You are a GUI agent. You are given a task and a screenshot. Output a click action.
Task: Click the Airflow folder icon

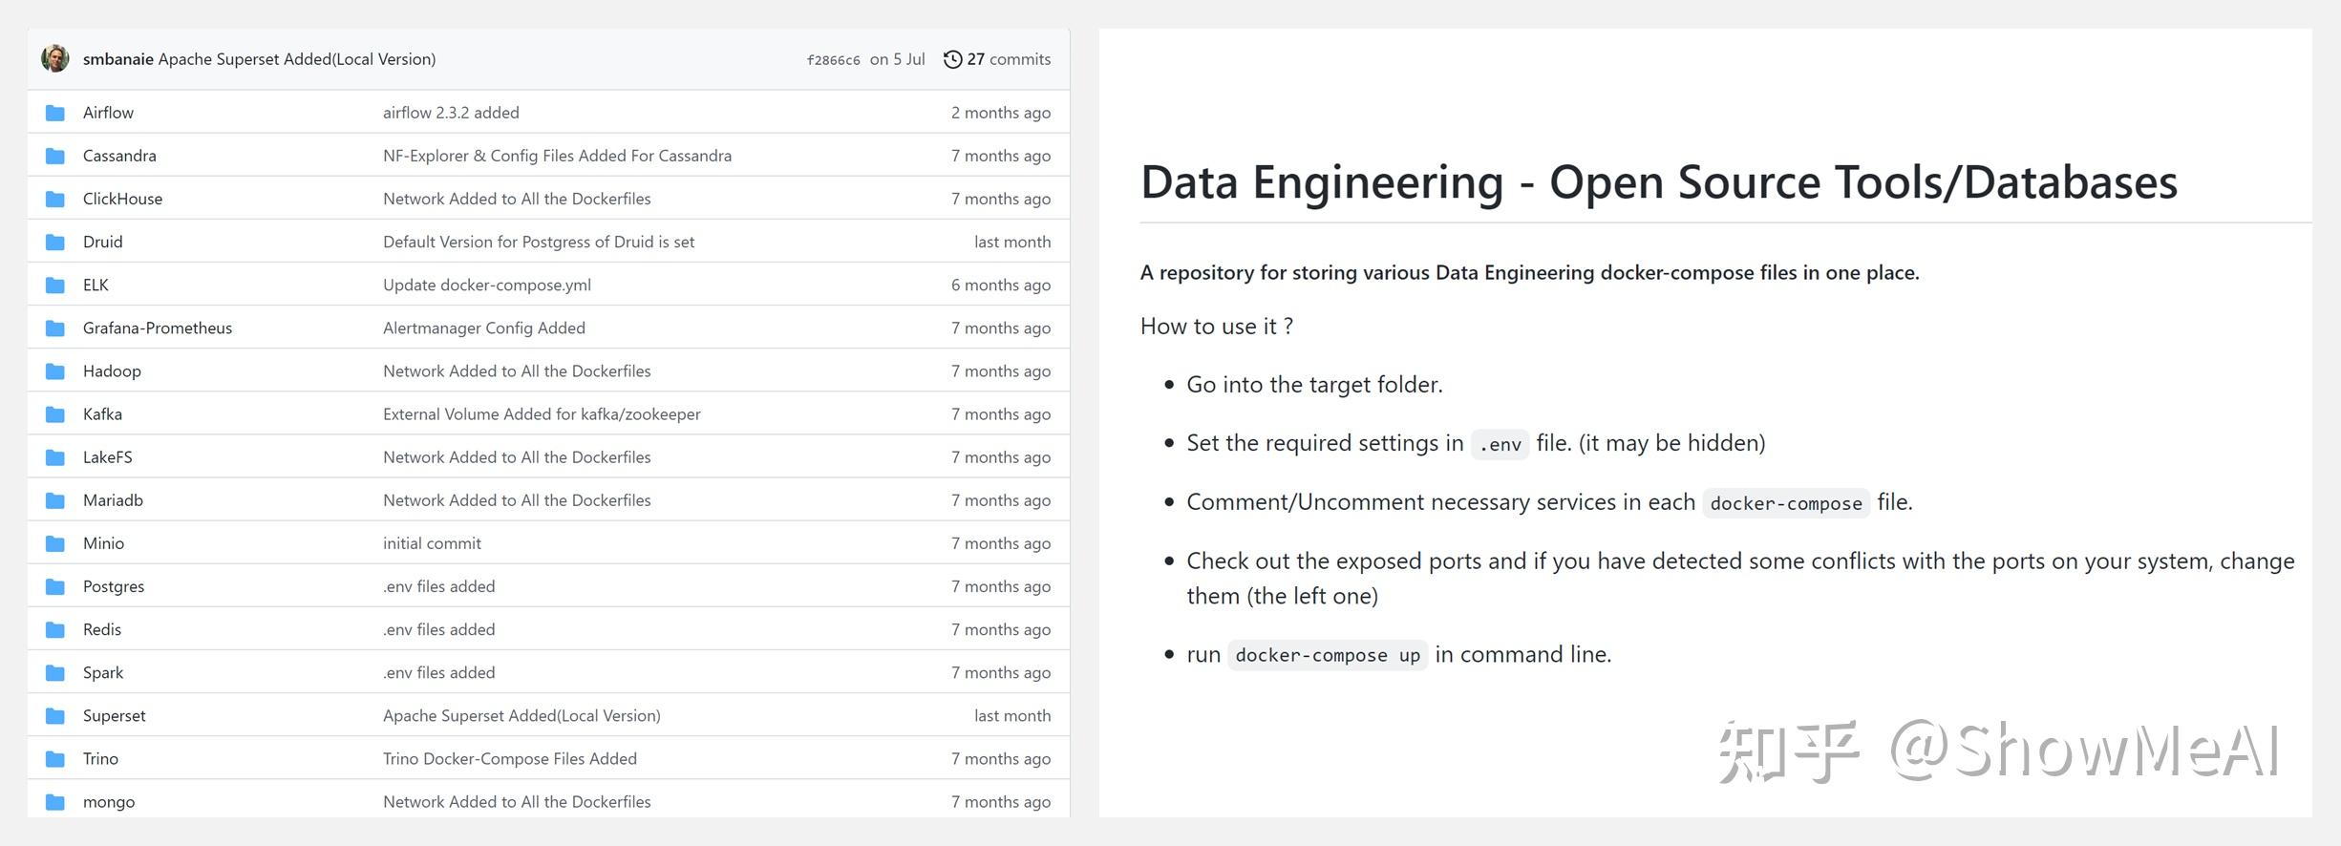[x=55, y=113]
